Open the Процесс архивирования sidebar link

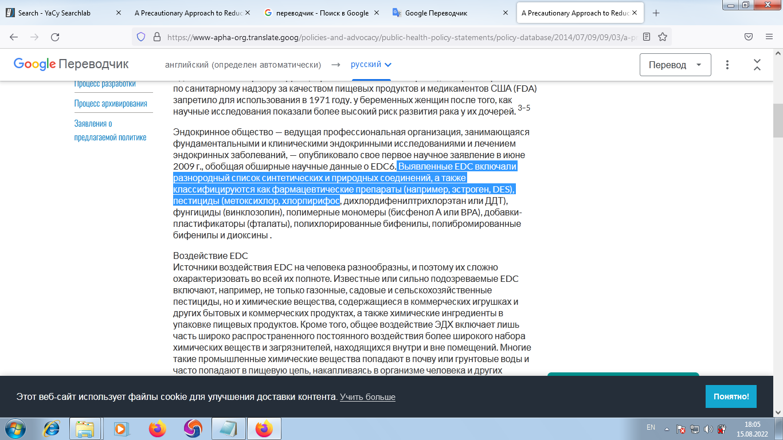pyautogui.click(x=111, y=104)
